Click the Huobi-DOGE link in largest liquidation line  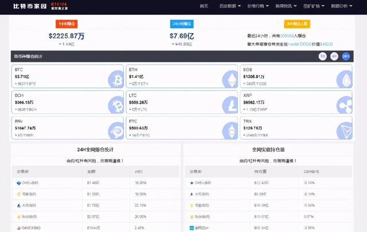point(299,44)
